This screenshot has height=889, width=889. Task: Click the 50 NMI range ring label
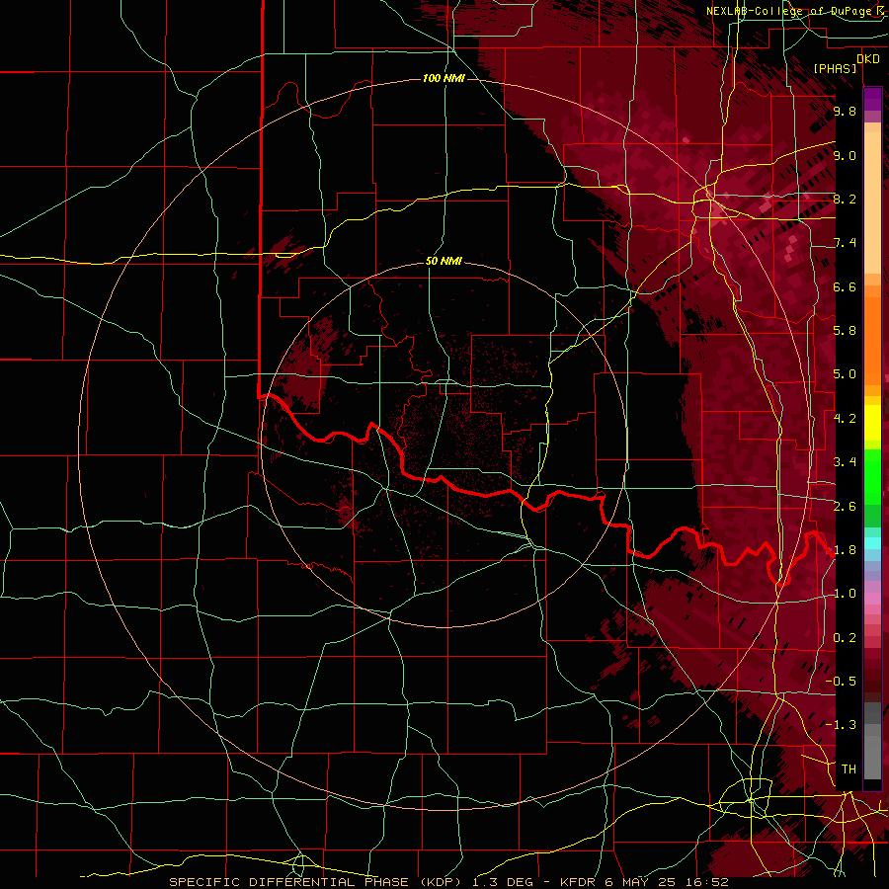(x=444, y=261)
